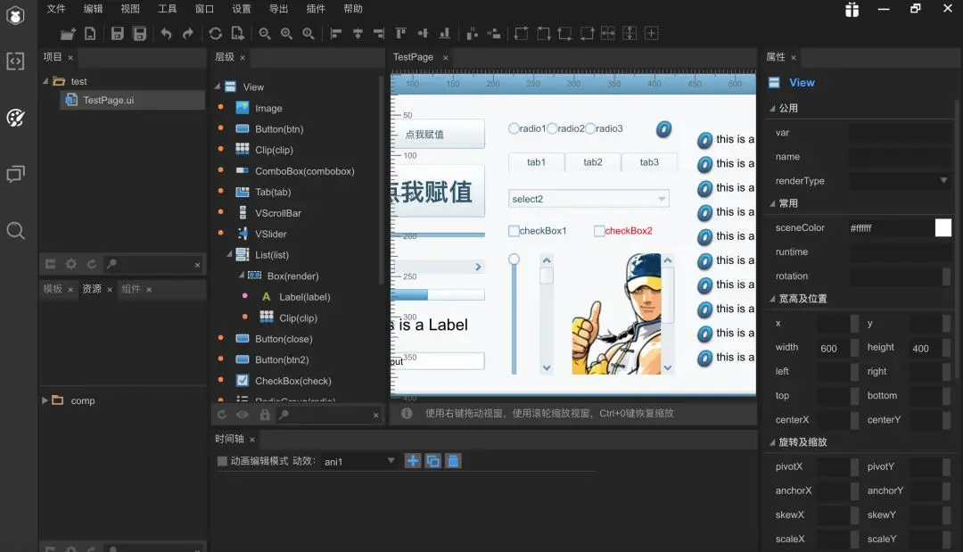The height and width of the screenshot is (552, 963).
Task: Click the zoom out magnifier icon
Action: click(x=265, y=34)
